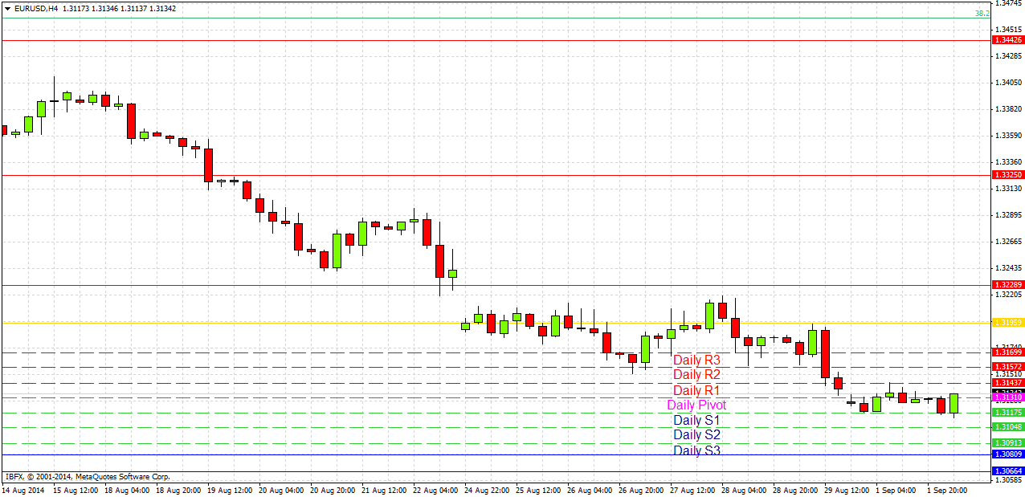Image resolution: width=1025 pixels, height=497 pixels.
Task: Select the Daily R1 text label
Action: click(x=697, y=390)
